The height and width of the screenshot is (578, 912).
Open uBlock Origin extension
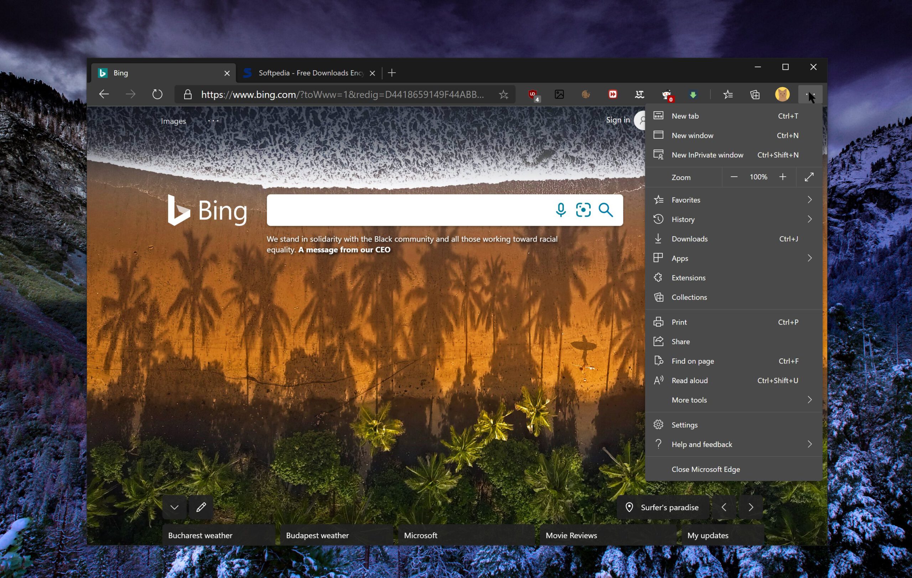pos(533,95)
